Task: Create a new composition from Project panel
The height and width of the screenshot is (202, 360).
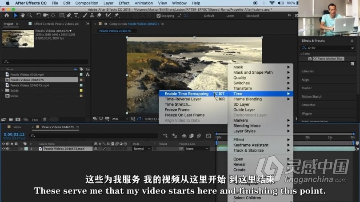Action: coord(18,119)
